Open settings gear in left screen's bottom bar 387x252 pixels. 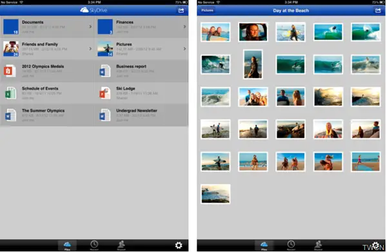click(x=179, y=245)
